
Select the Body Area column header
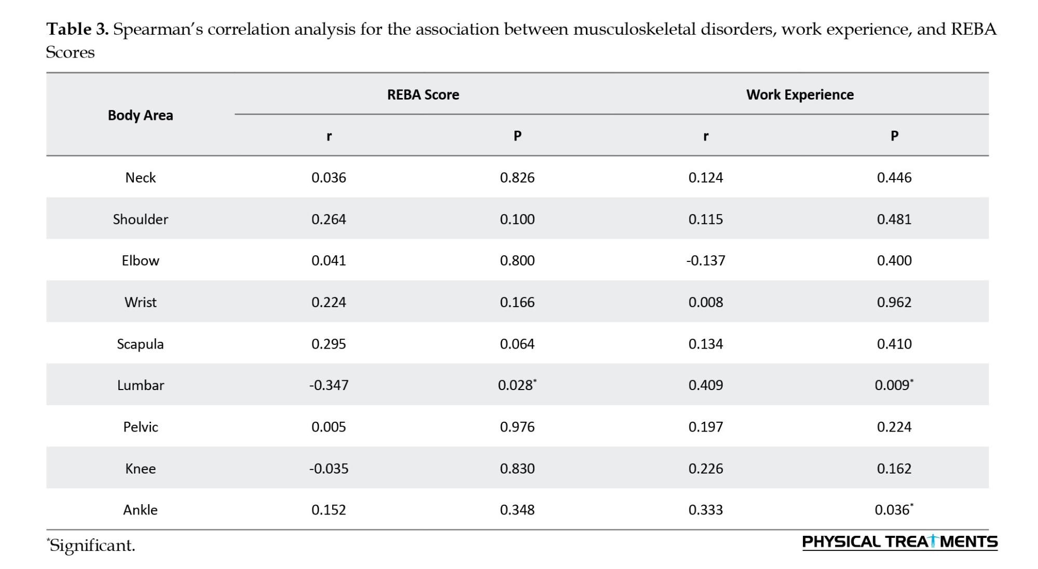(x=140, y=115)
